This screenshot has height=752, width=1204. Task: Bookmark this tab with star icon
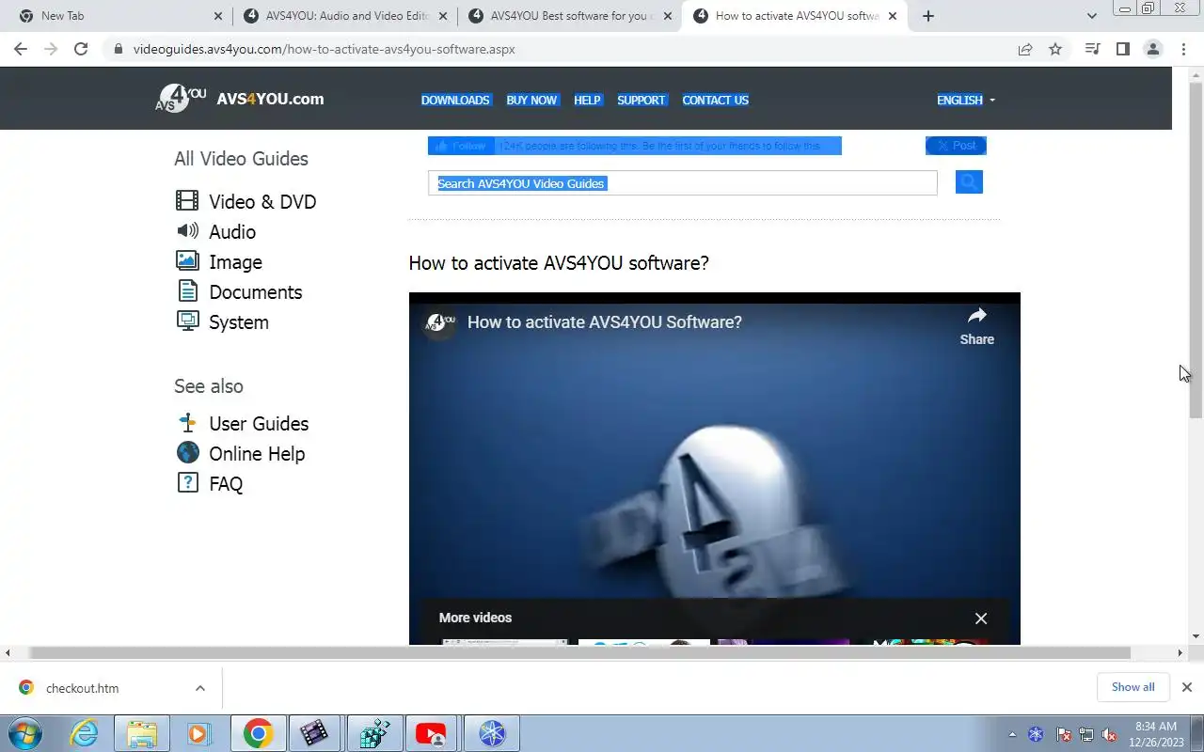click(x=1055, y=49)
